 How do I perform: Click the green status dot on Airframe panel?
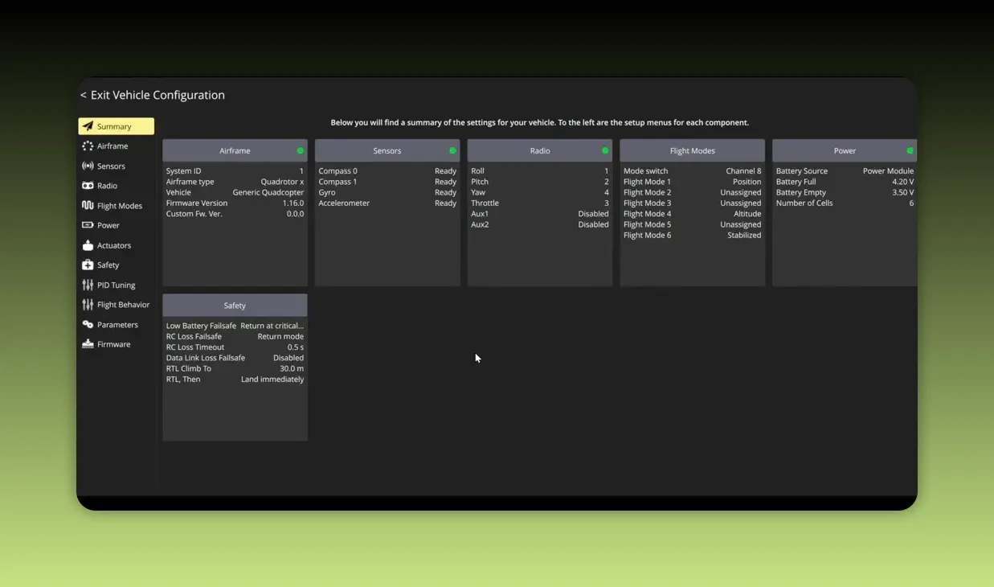coord(301,150)
